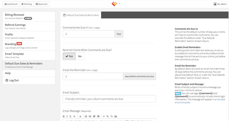Open the Working tab
Image resolution: width=229 pixels, height=121 pixels.
27,4
